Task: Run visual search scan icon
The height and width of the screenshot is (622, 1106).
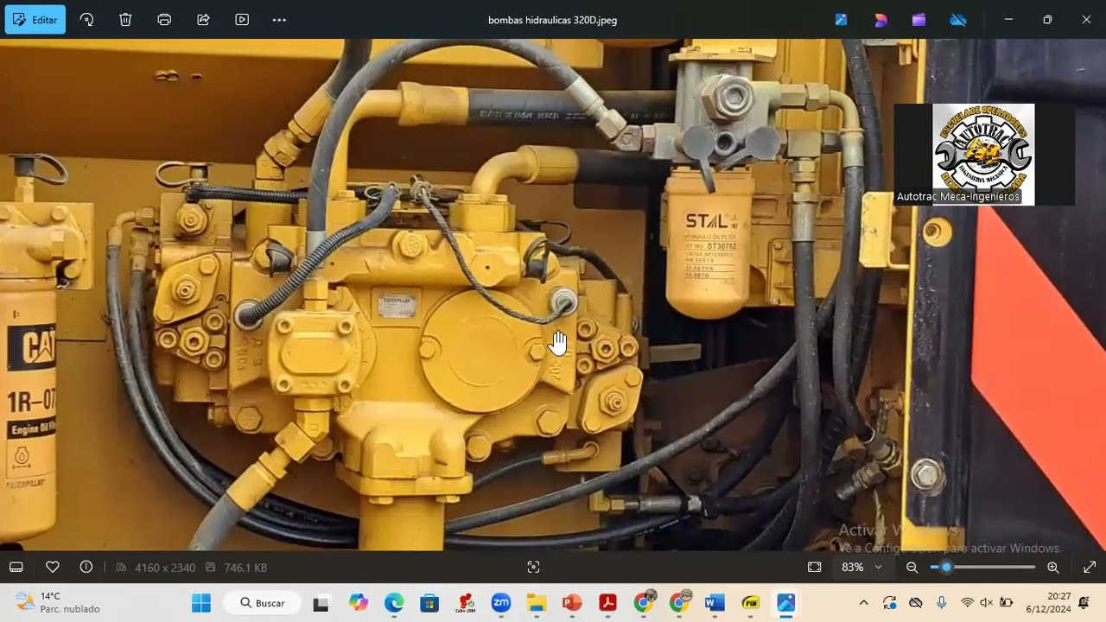Action: coord(533,568)
